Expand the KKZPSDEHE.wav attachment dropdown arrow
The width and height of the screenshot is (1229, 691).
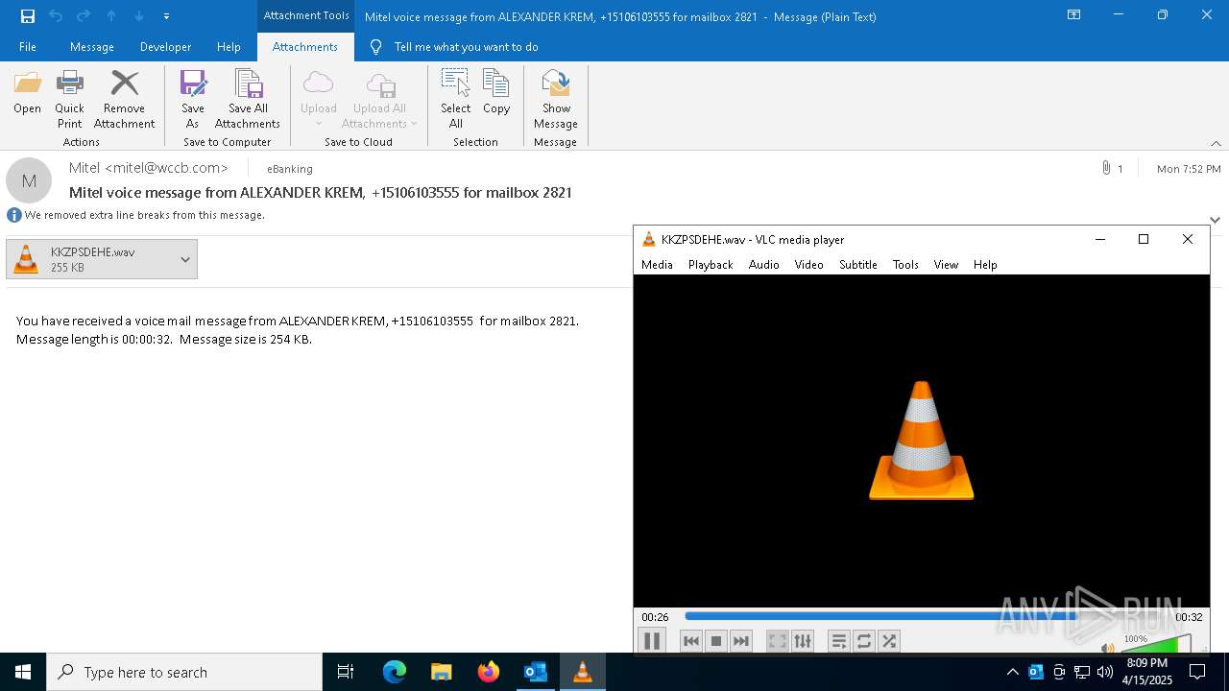(185, 259)
